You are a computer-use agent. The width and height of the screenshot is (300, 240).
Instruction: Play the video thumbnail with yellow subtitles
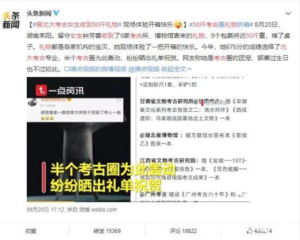(79, 139)
